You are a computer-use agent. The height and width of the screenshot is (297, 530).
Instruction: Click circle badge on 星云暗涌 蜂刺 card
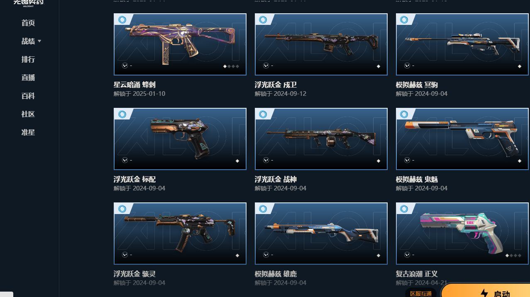click(122, 19)
